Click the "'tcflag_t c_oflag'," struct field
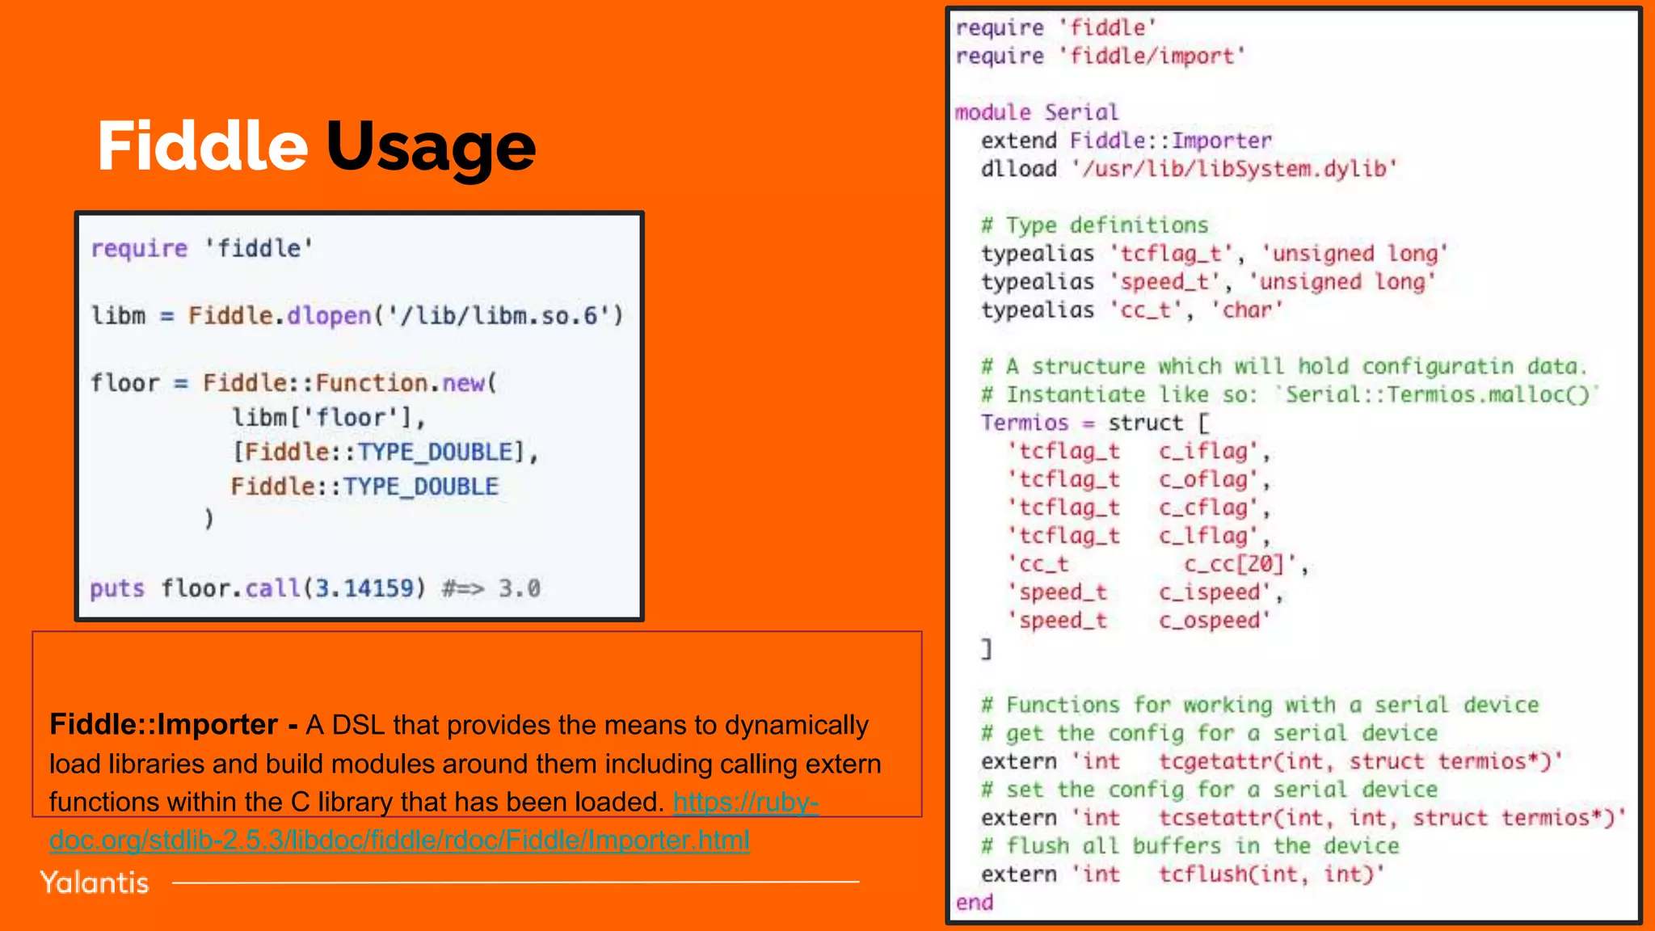 pos(1139,479)
